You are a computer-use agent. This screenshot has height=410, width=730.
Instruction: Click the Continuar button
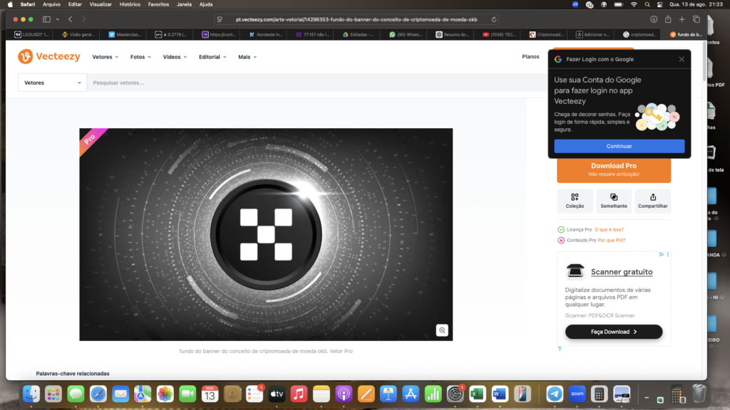click(x=620, y=146)
